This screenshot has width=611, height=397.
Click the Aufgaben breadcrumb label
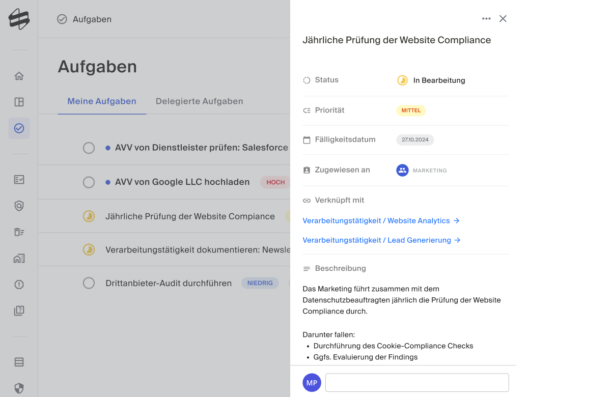[x=92, y=19]
